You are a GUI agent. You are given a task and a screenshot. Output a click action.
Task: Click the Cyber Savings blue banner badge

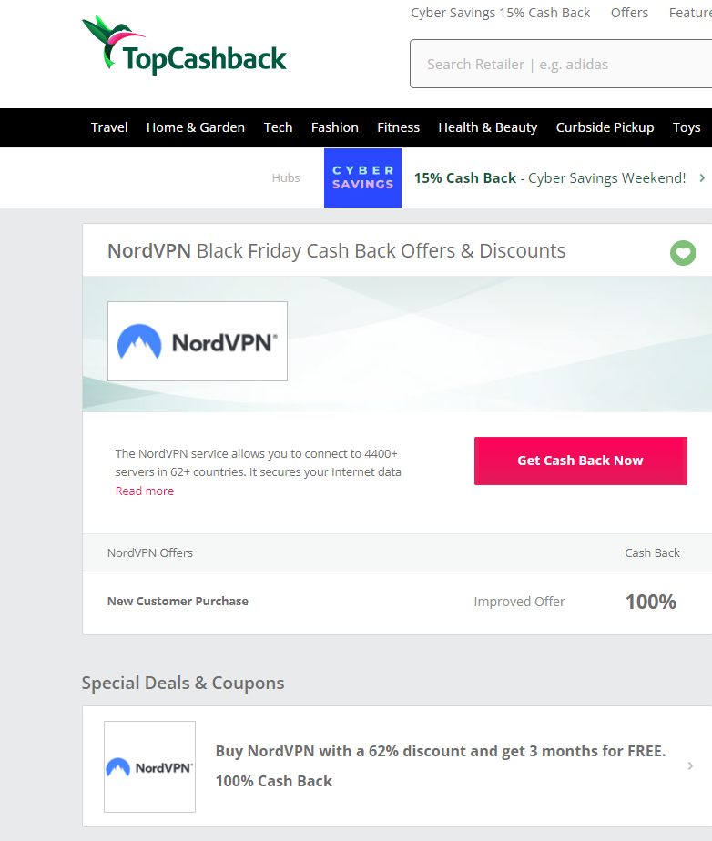pyautogui.click(x=362, y=177)
